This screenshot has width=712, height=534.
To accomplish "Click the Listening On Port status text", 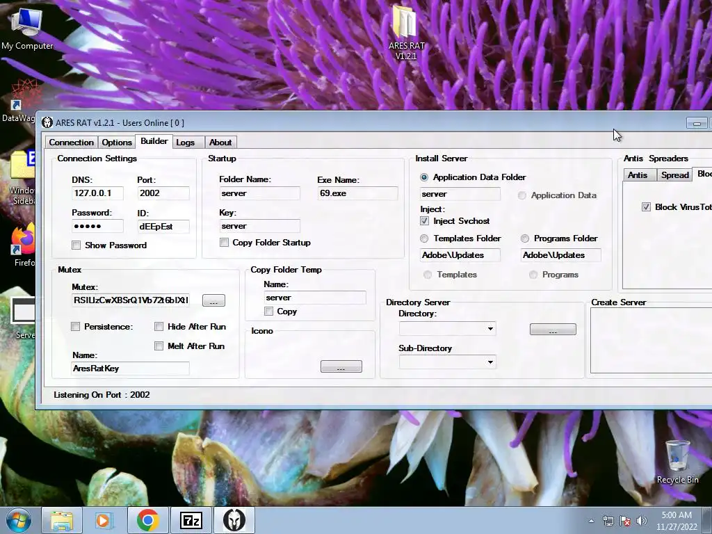I will point(102,395).
